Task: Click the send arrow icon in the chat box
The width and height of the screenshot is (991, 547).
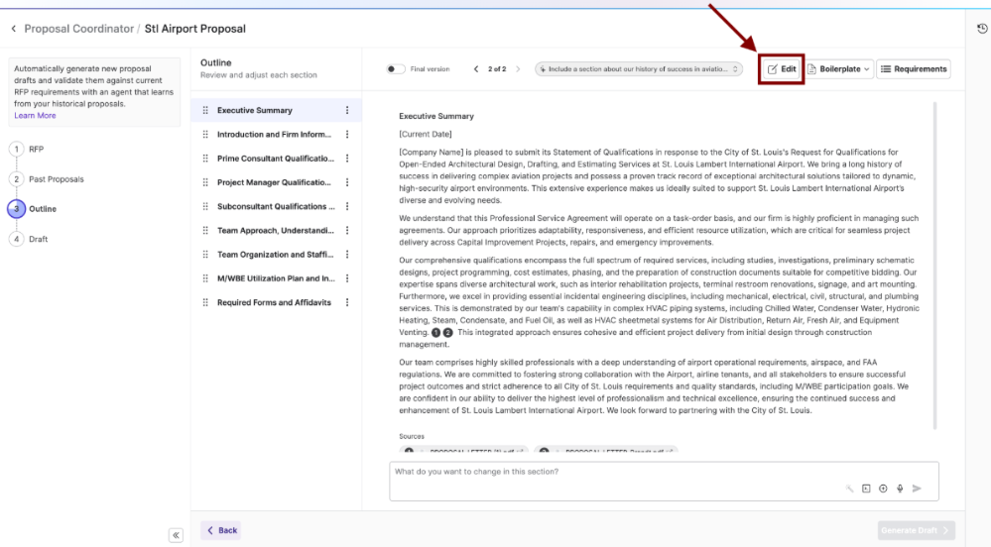Action: (x=917, y=489)
